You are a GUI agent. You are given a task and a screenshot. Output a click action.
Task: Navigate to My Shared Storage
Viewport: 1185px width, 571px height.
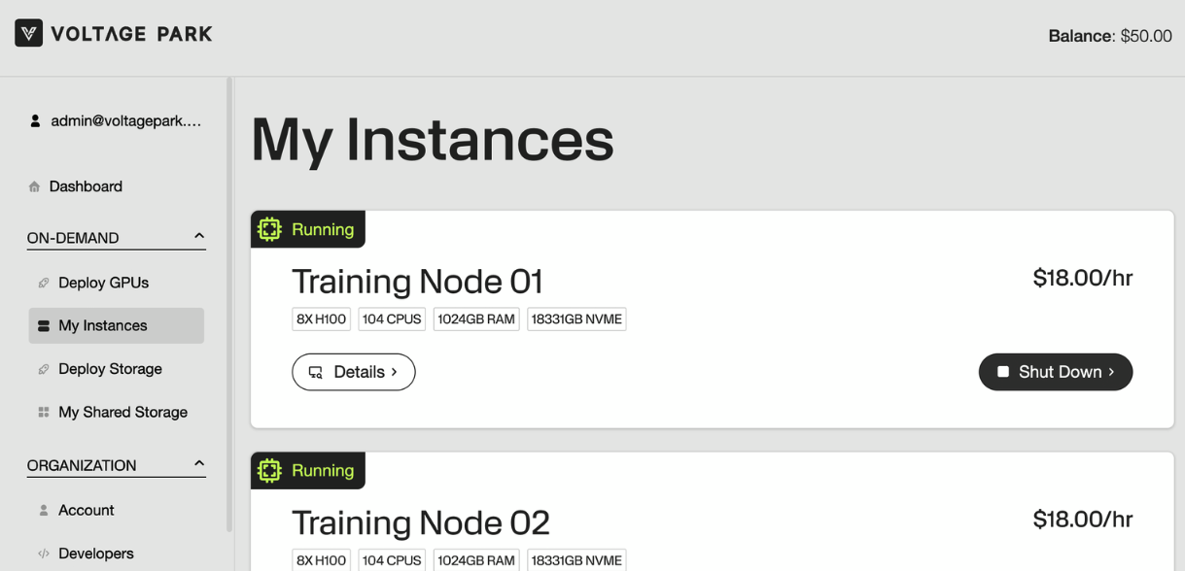pyautogui.click(x=122, y=412)
